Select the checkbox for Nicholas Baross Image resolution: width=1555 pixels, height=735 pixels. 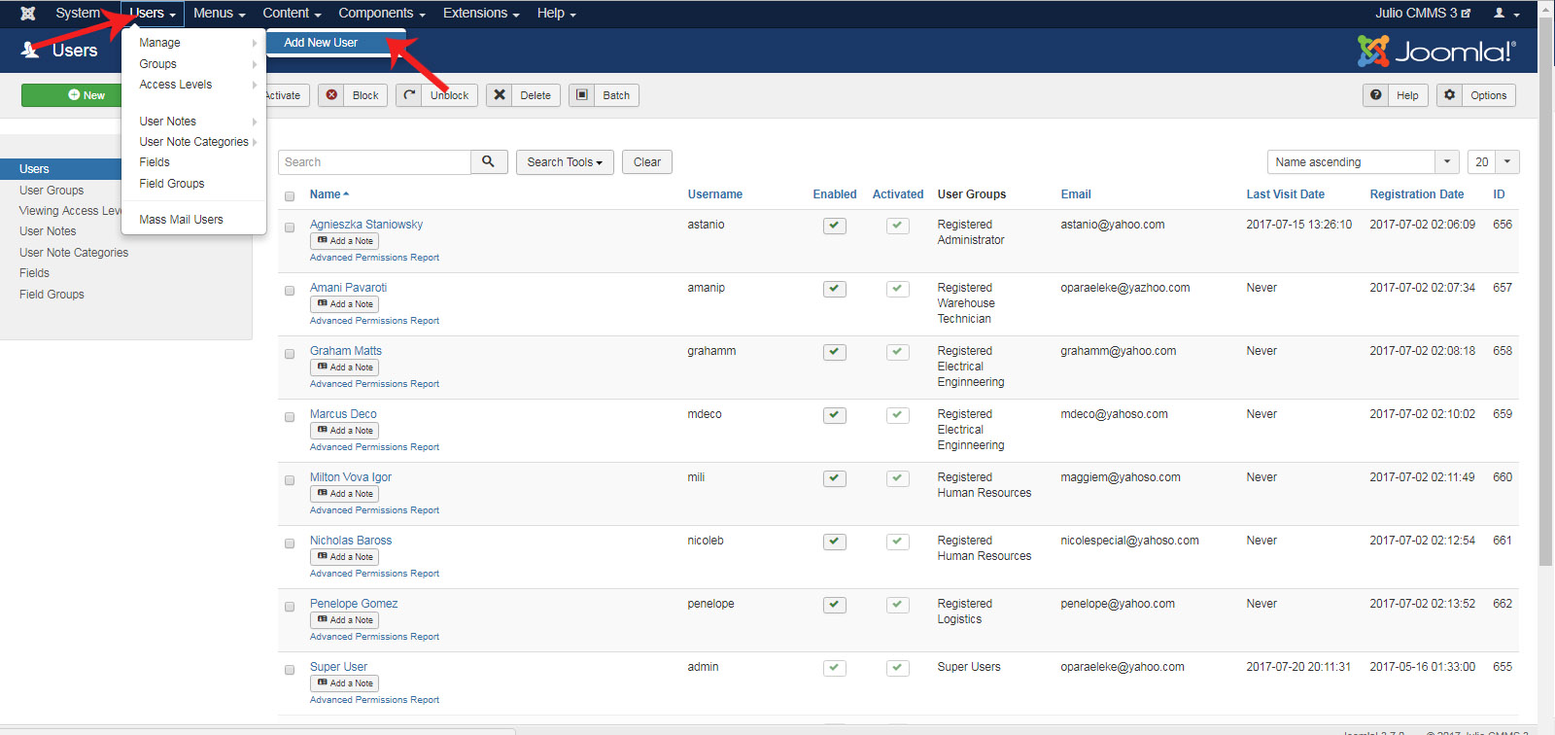tap(290, 543)
